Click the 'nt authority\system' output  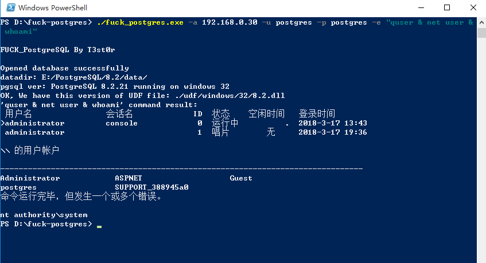tap(44, 215)
